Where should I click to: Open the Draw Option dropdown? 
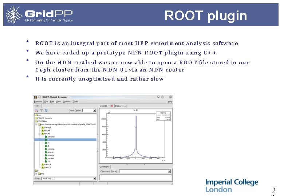pos(94,110)
